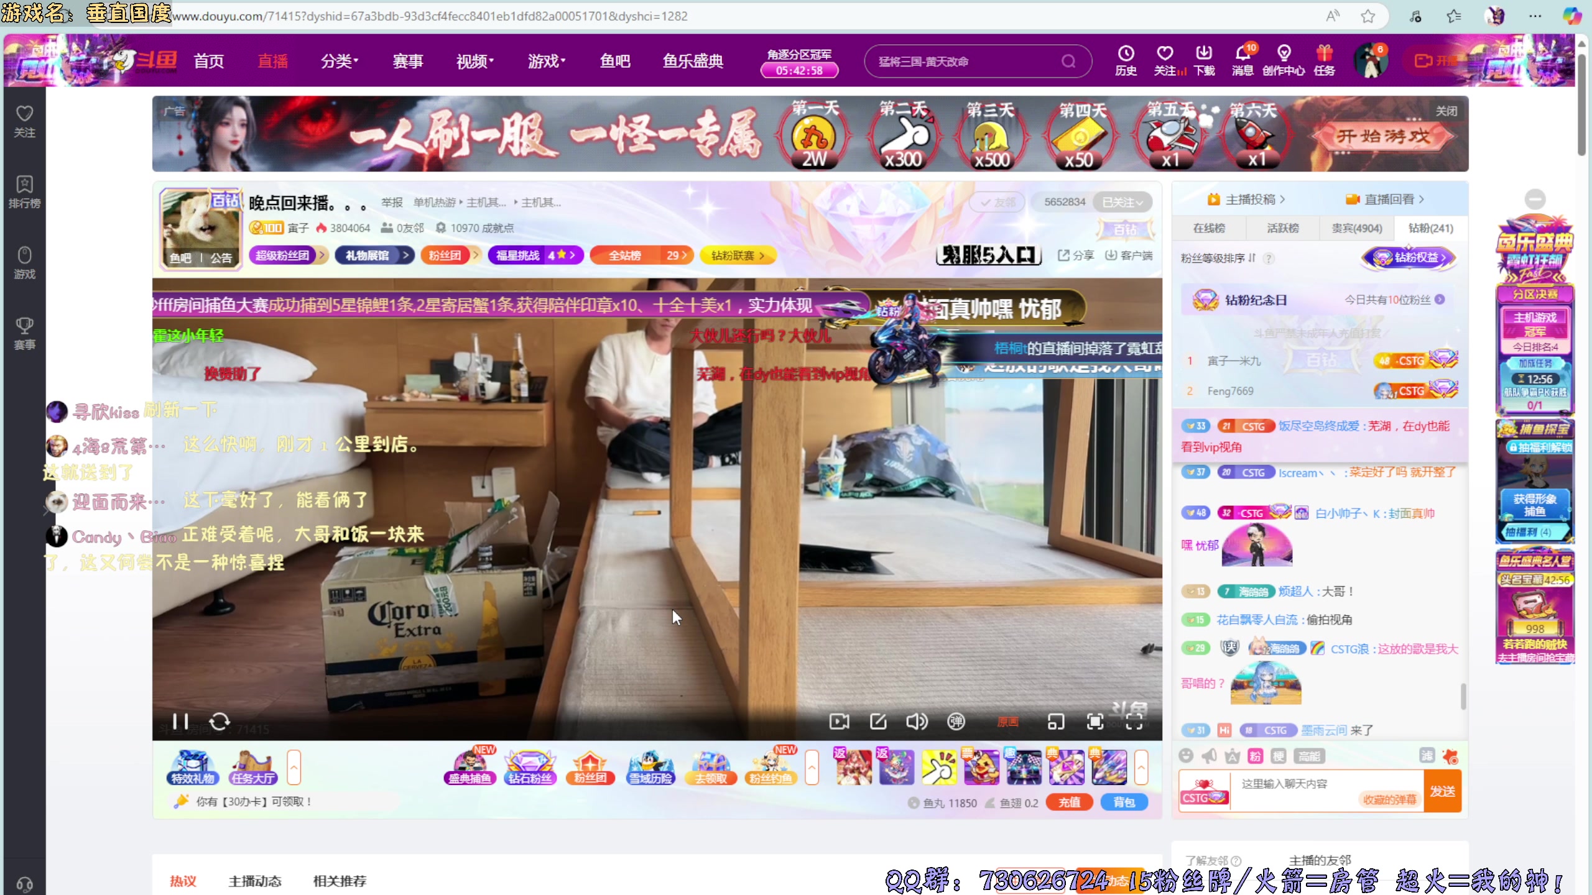Viewport: 1592px width, 895px height.
Task: Toggle webpage fullscreen mode
Action: pyautogui.click(x=1095, y=721)
